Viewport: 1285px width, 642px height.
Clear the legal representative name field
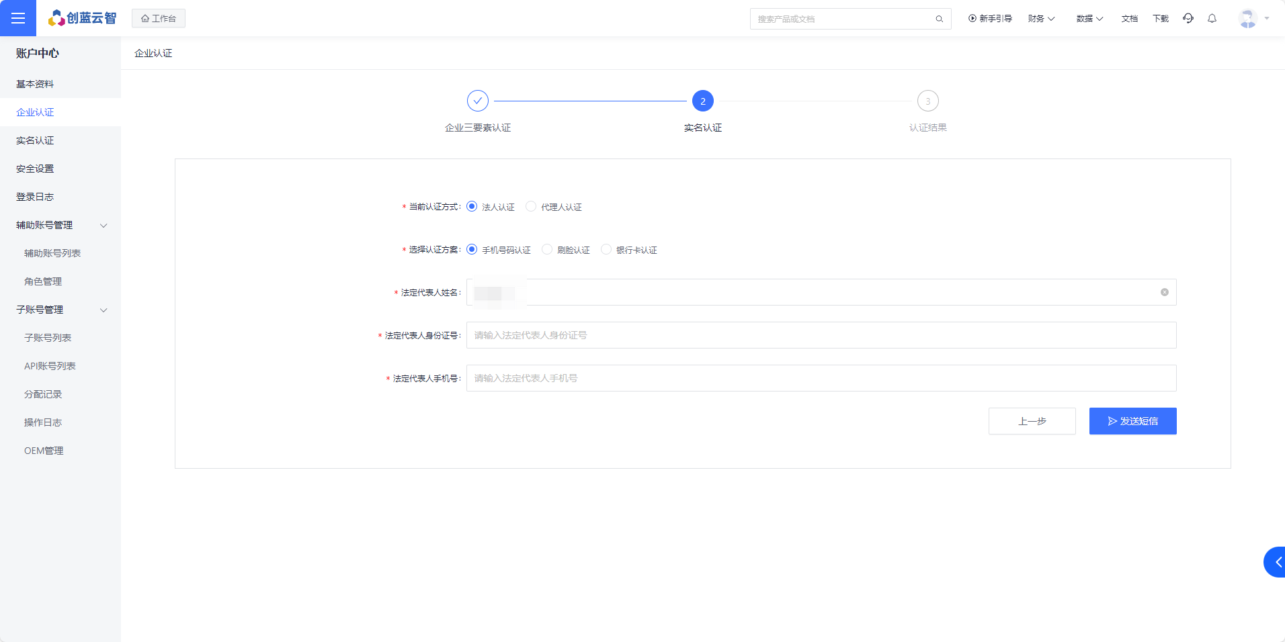[1164, 292]
